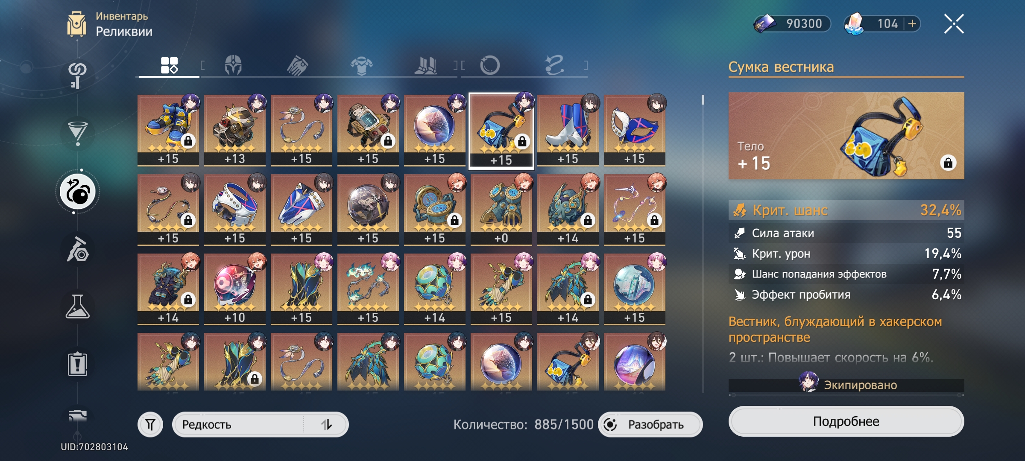1025x461 pixels.
Task: Filter relics by boots icon
Action: (426, 66)
